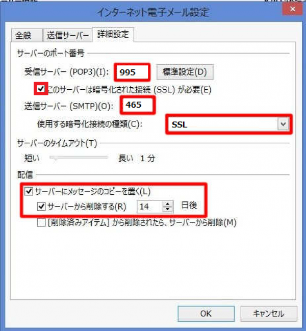Viewport: 306px width, 331px height.
Task: Select the 詳細設定 tab
Action: tap(113, 34)
